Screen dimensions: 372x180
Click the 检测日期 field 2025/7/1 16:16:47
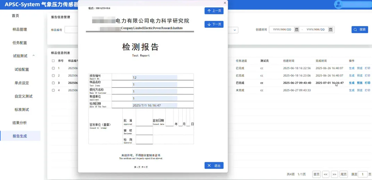point(155,105)
